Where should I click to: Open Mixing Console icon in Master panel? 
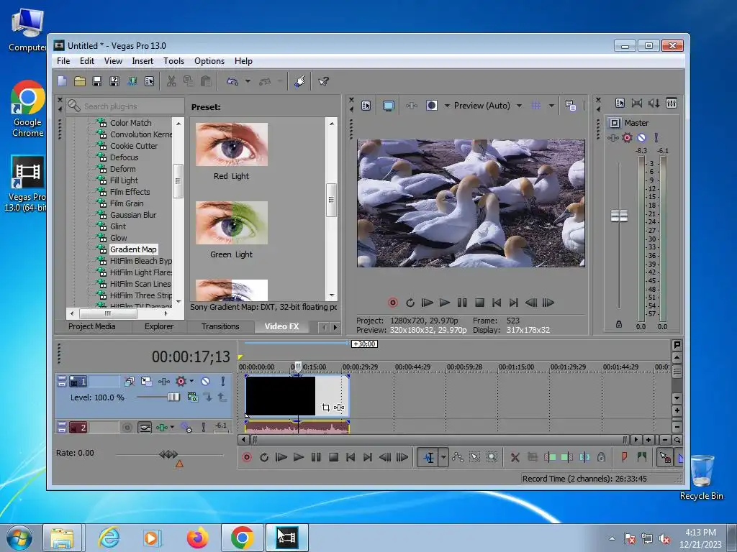672,103
